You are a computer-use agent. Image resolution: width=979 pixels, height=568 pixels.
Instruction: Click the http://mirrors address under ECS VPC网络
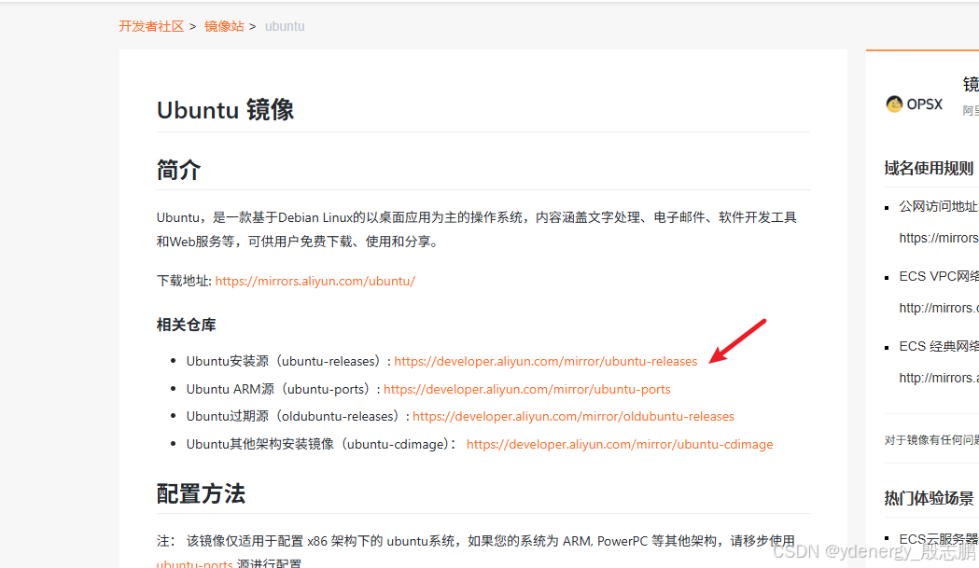939,308
